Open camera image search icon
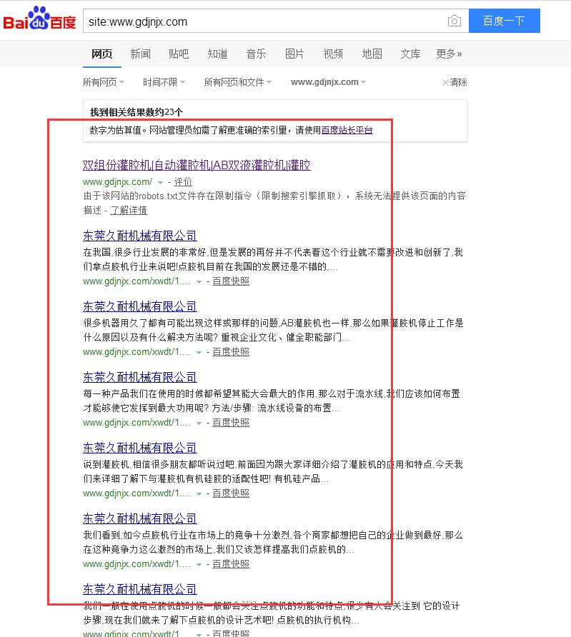Screen dimensions: 571x637 [454, 21]
